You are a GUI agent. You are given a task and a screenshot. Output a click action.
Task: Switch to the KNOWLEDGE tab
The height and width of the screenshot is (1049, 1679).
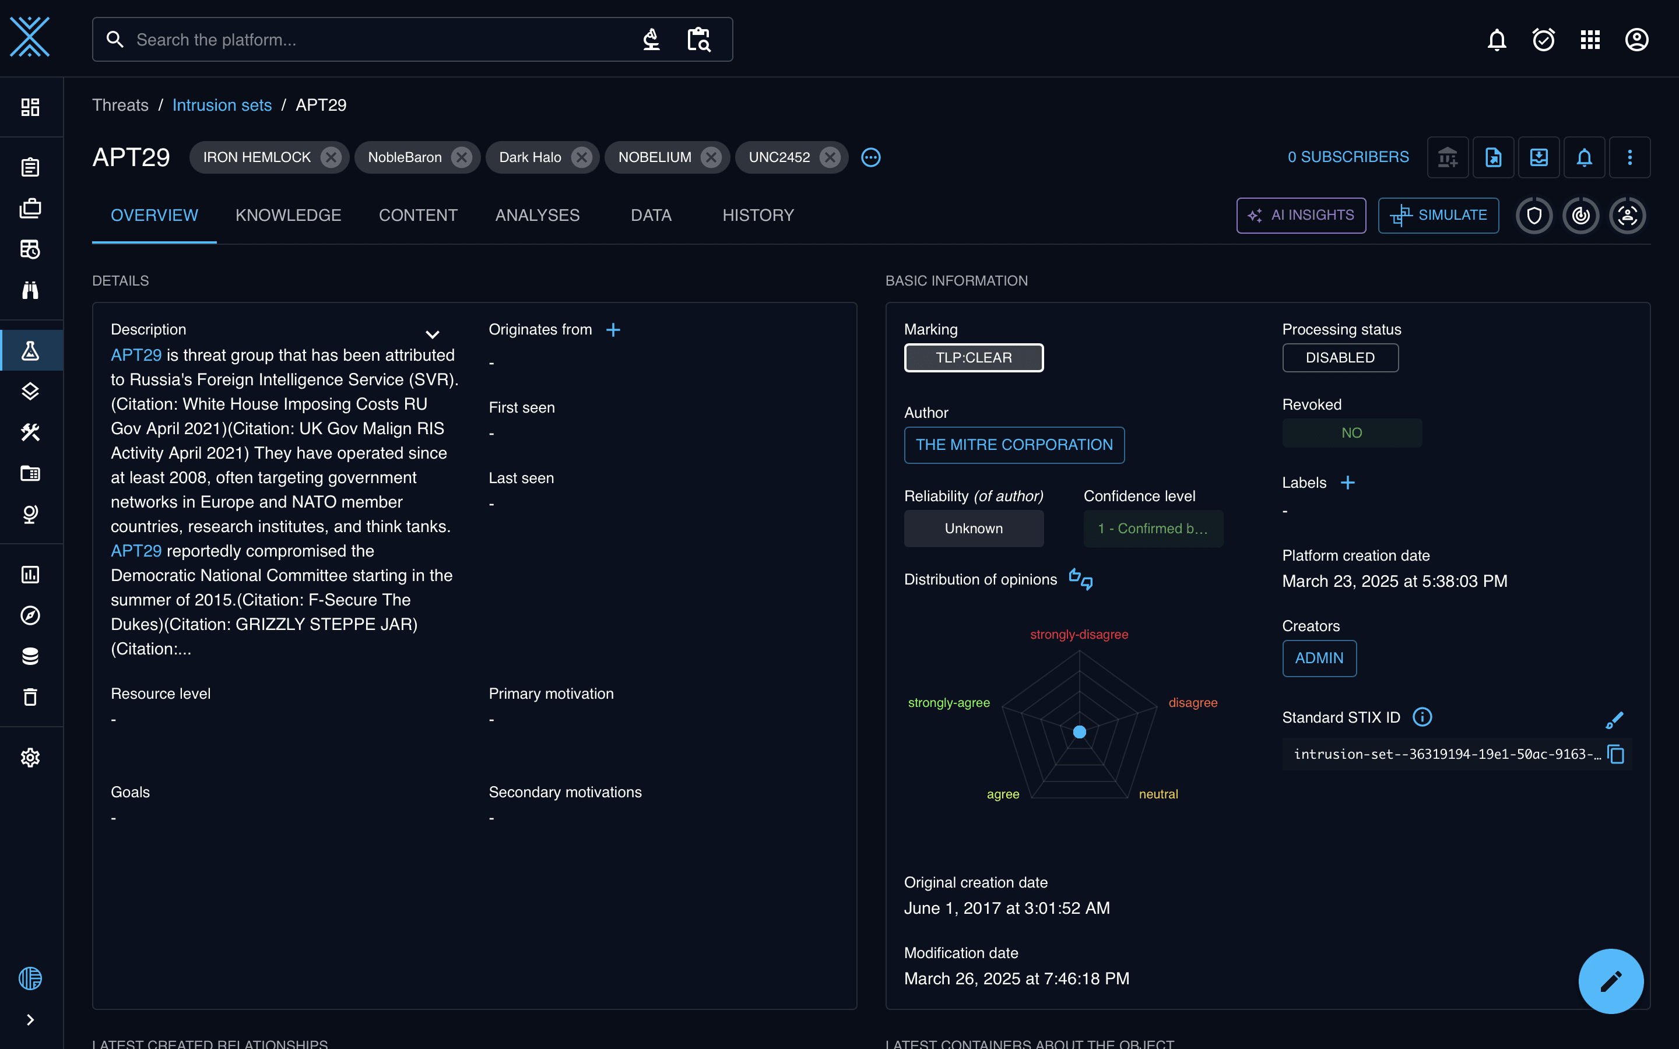click(288, 215)
